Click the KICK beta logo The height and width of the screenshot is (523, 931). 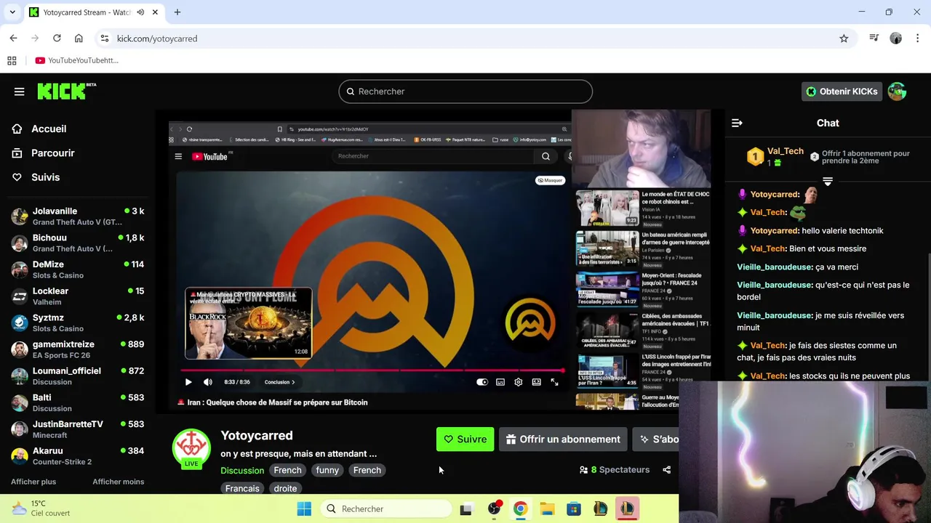[x=66, y=91]
